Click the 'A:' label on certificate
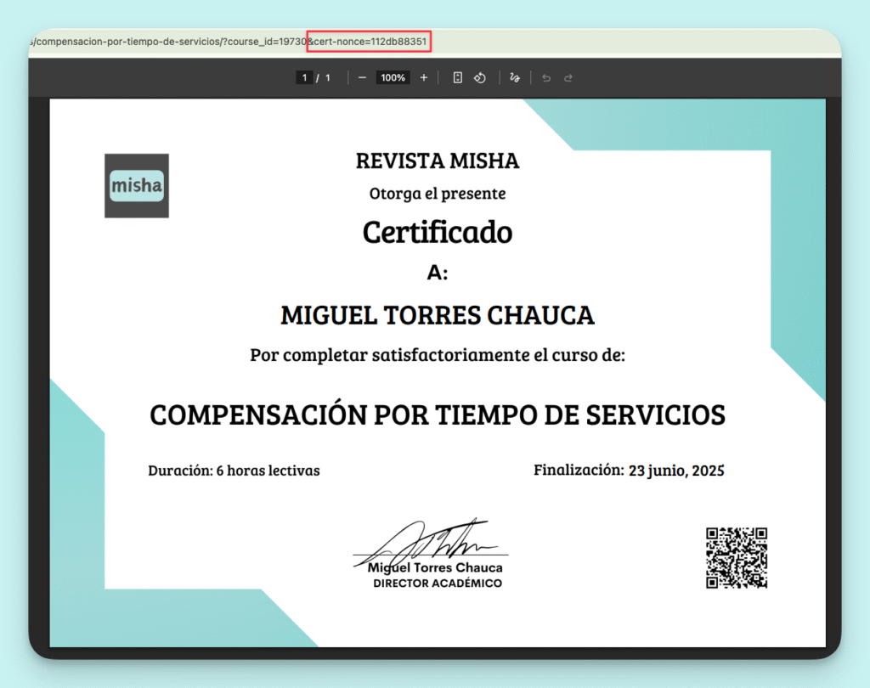 tap(438, 273)
